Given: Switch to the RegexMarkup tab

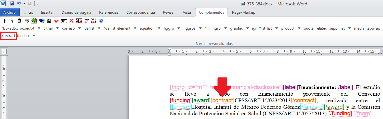Looking at the screenshot, I should click(x=244, y=13).
